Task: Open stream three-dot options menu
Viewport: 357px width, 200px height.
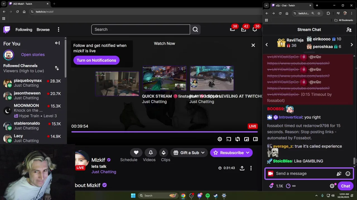Action: click(251, 168)
